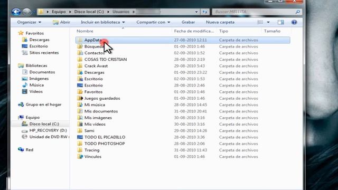338x190 pixels.
Task: Click Usuarios in the breadcrumb path
Action: click(121, 12)
